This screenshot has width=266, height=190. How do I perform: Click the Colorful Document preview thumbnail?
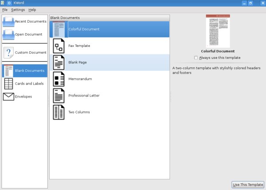point(218,31)
